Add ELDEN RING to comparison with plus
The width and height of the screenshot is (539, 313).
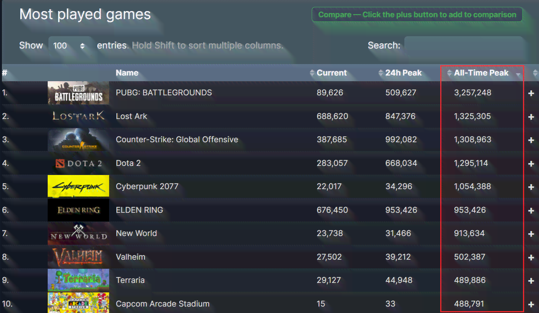click(531, 210)
